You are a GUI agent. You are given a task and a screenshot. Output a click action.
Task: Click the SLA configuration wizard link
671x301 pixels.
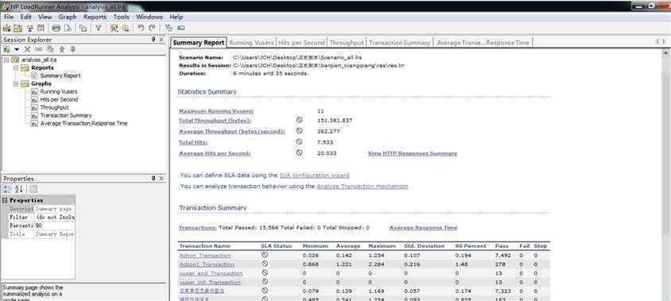(x=314, y=176)
